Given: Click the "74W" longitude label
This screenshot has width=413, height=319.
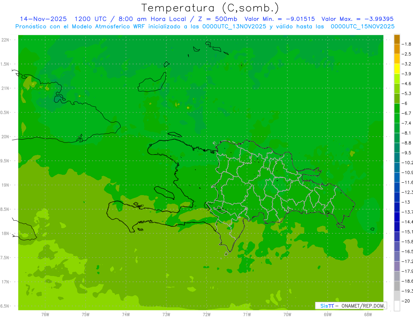Looking at the screenshot, I should pyautogui.click(x=126, y=315).
